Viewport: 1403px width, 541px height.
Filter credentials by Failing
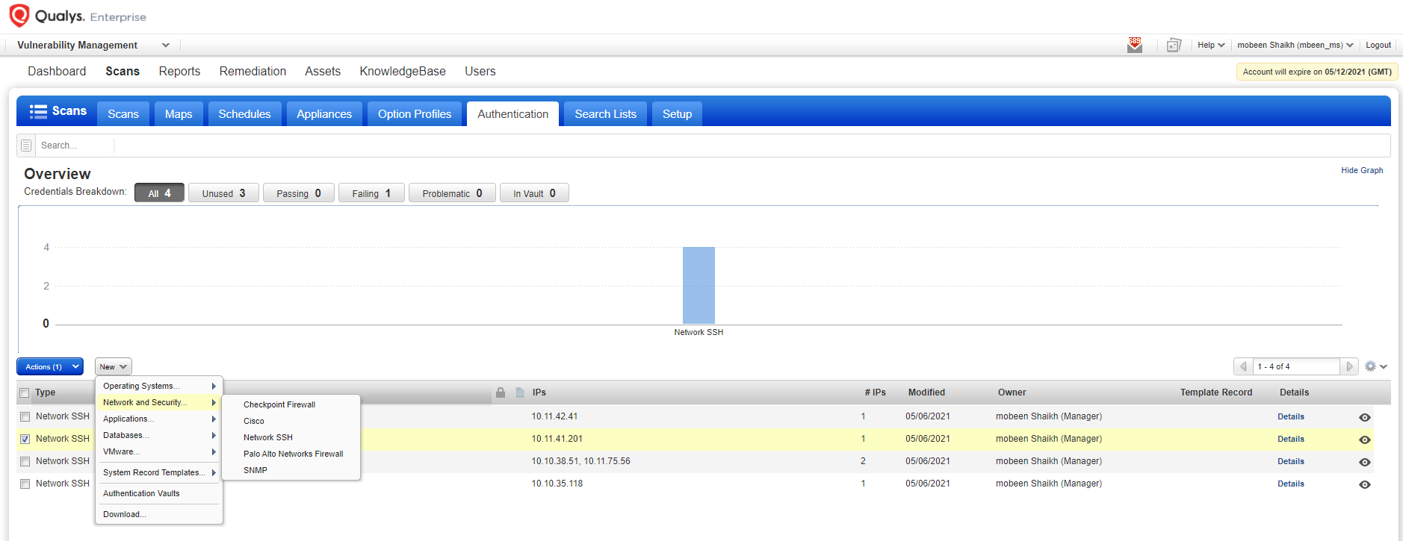[x=371, y=193]
